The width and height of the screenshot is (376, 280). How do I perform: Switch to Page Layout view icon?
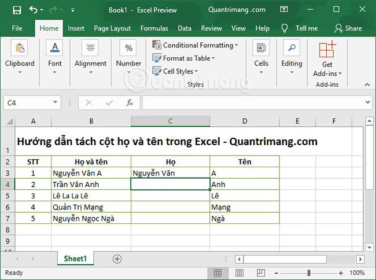tap(239, 273)
